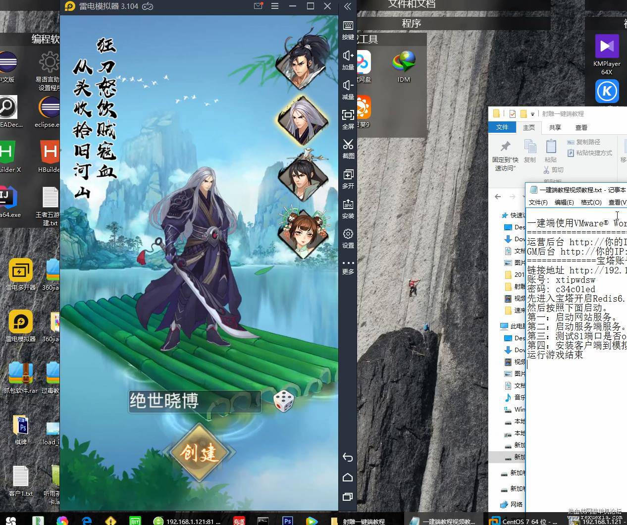Select the white-haired blade character portrait
This screenshot has width=627, height=525.
tap(303, 121)
